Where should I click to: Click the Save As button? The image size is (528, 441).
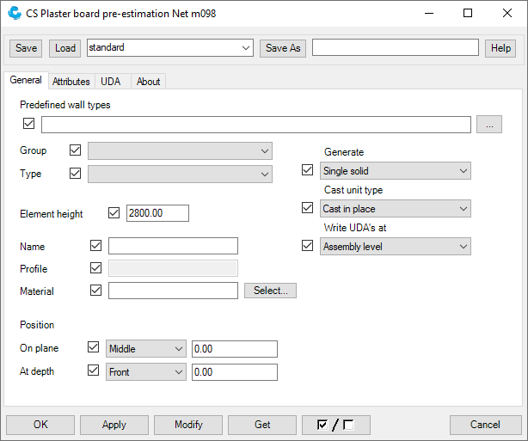pos(283,48)
